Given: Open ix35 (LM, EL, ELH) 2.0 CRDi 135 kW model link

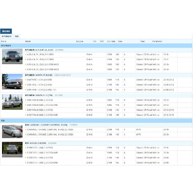Looking at the screenshot, I should [x=40, y=59].
